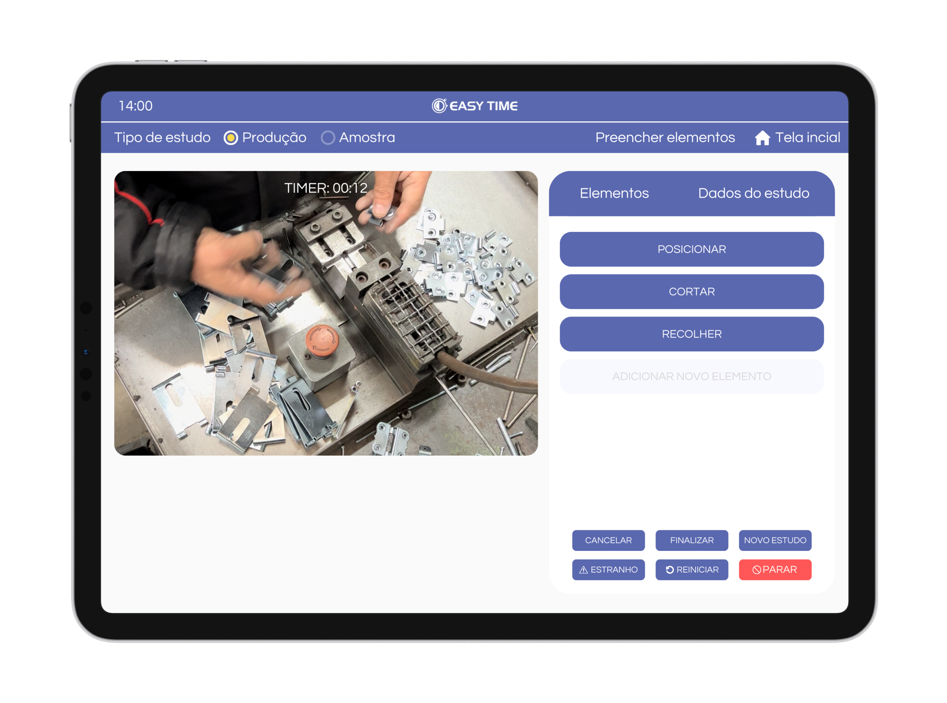
Task: Switch to the Dados do estudo tab
Action: tap(753, 193)
